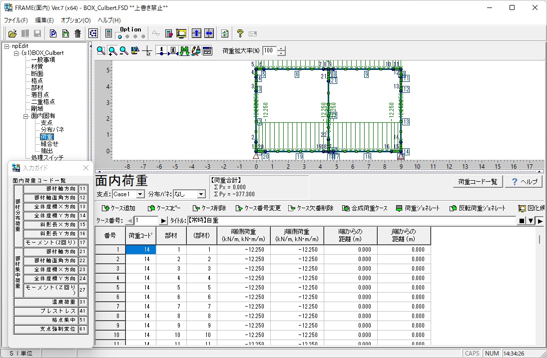Click the open file folder icon
Screen dimensions: 547x358
click(x=12, y=33)
